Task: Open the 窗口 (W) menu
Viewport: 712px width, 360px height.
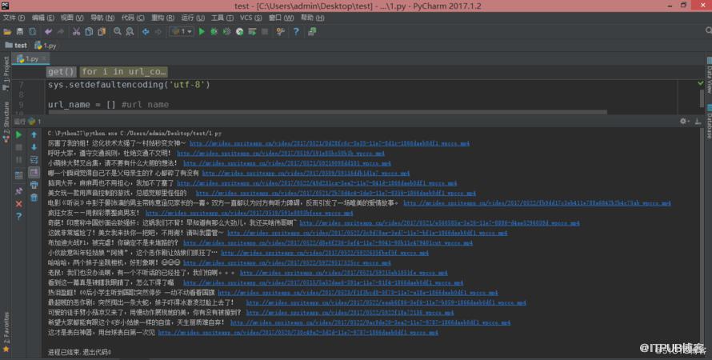Action: (281, 18)
